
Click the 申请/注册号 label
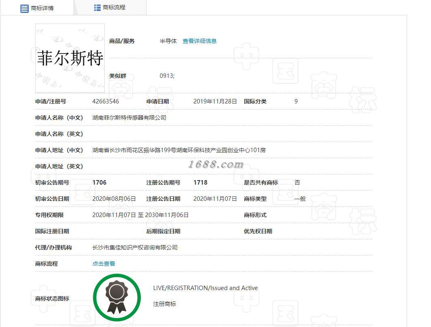coord(51,101)
